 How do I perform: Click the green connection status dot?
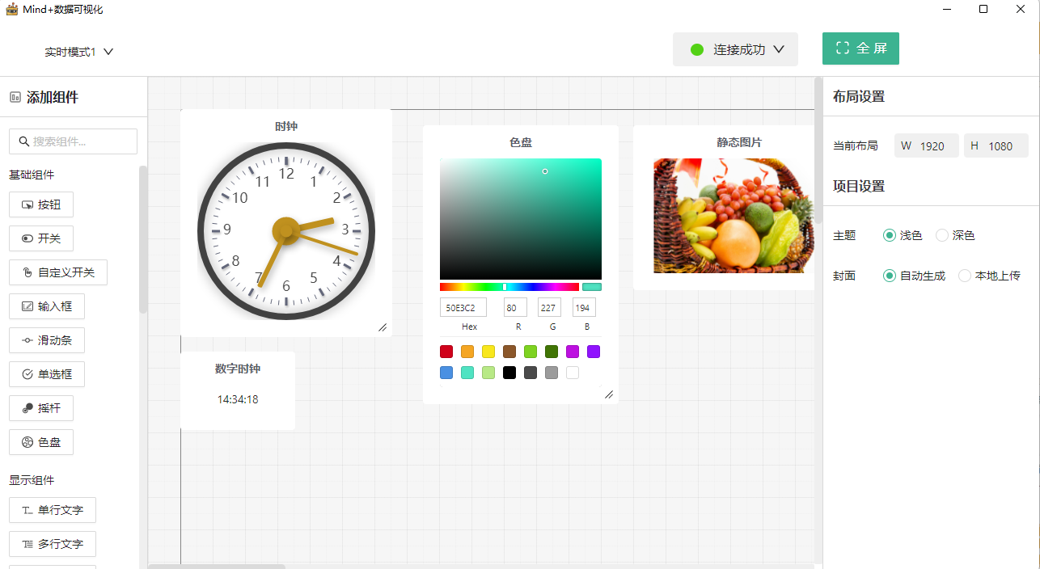(697, 49)
